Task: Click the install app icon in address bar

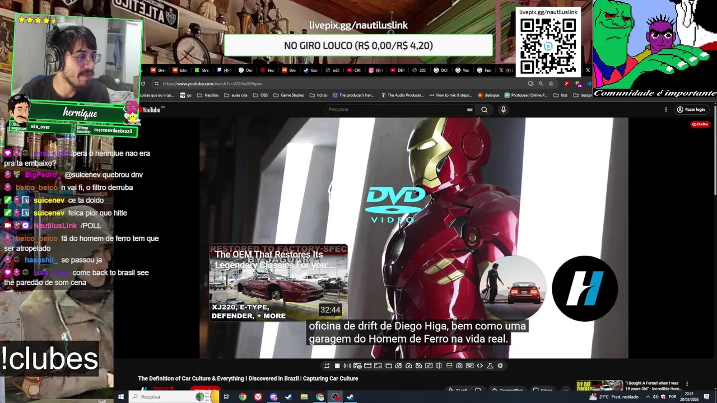Action: pyautogui.click(x=530, y=83)
